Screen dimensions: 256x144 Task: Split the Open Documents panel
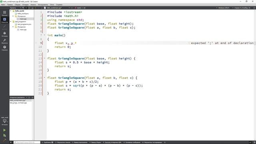(x=29, y=98)
